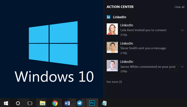This screenshot has width=187, height=107.
Task: Click the ACTION CENTER title
Action: pyautogui.click(x=120, y=7)
